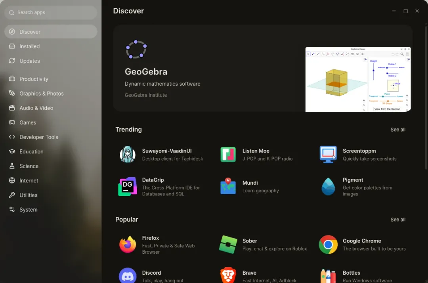
Task: Click the Education graduation cap icon
Action: (12, 151)
